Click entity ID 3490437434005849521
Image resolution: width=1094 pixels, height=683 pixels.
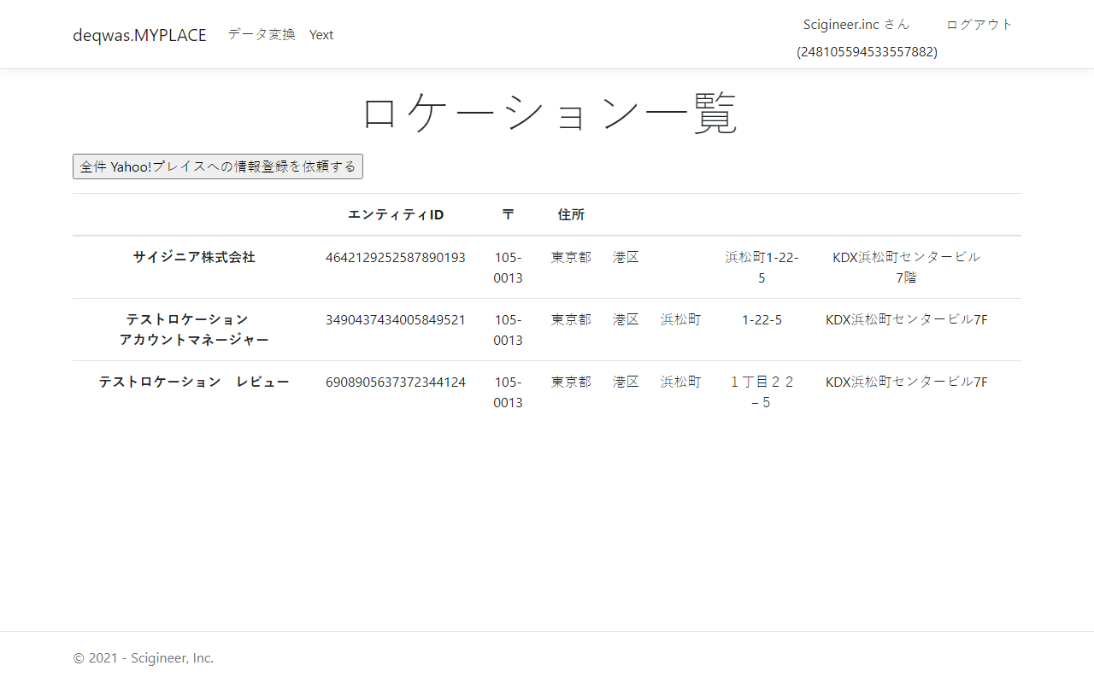396,319
